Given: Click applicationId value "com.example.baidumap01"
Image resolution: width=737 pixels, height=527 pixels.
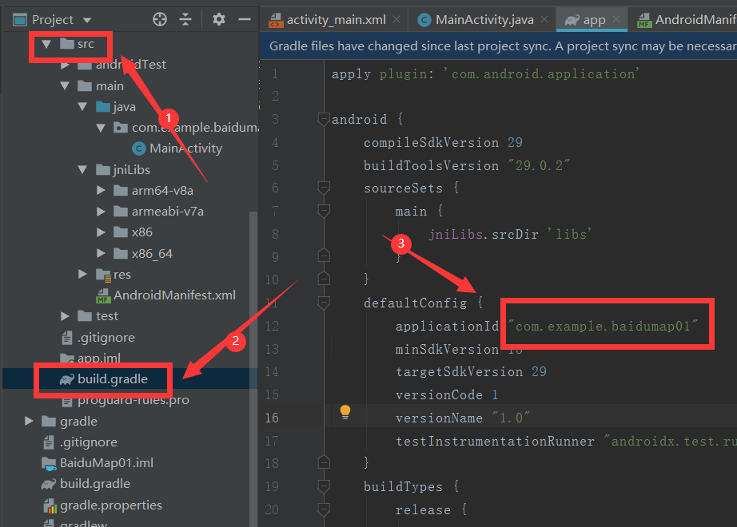Looking at the screenshot, I should point(603,326).
